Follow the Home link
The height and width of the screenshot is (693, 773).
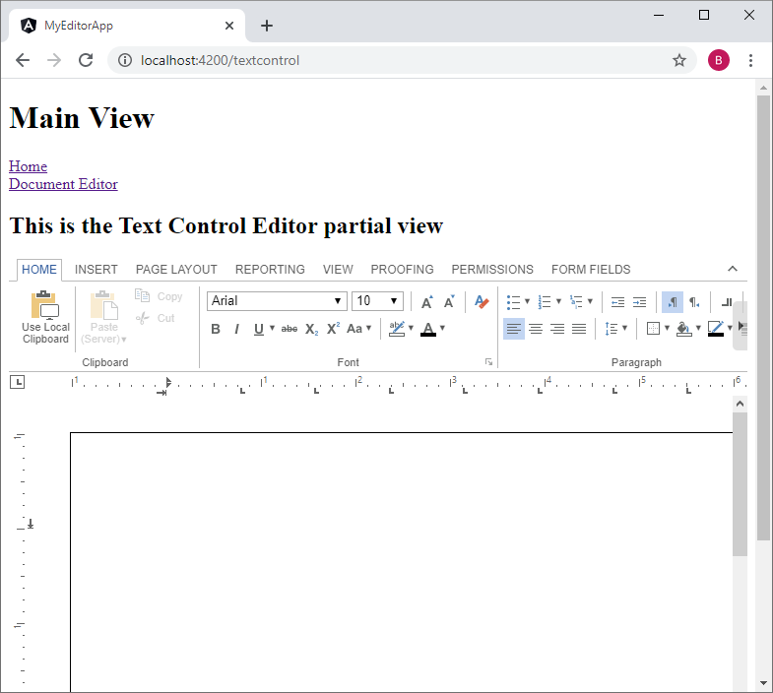coord(29,166)
